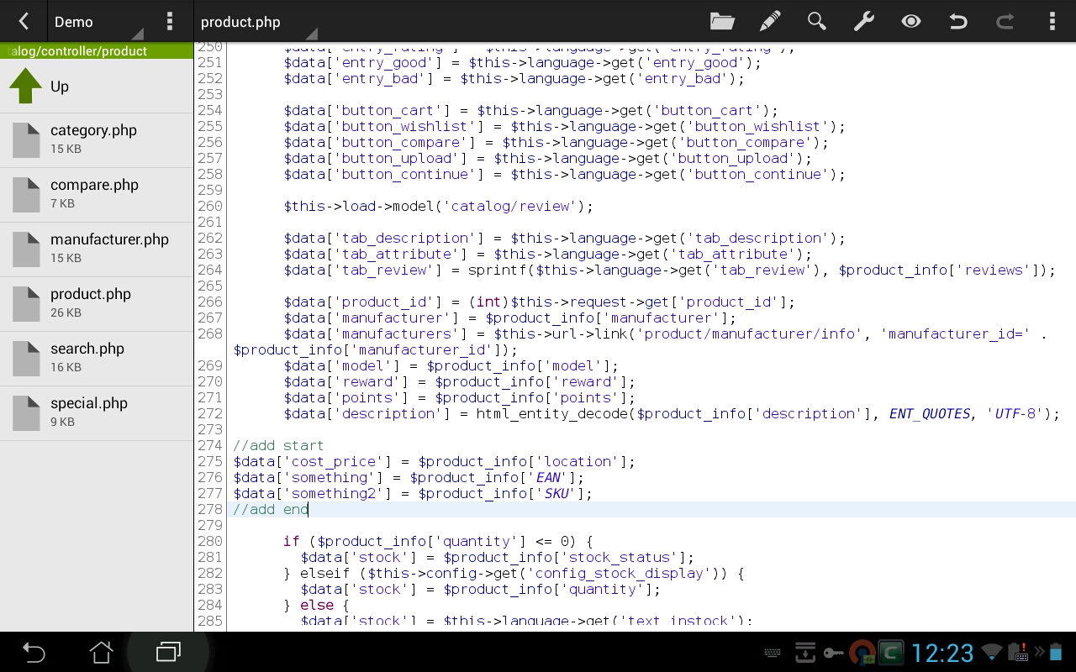This screenshot has width=1076, height=672.
Task: Open the wrench tools menu
Action: (863, 22)
